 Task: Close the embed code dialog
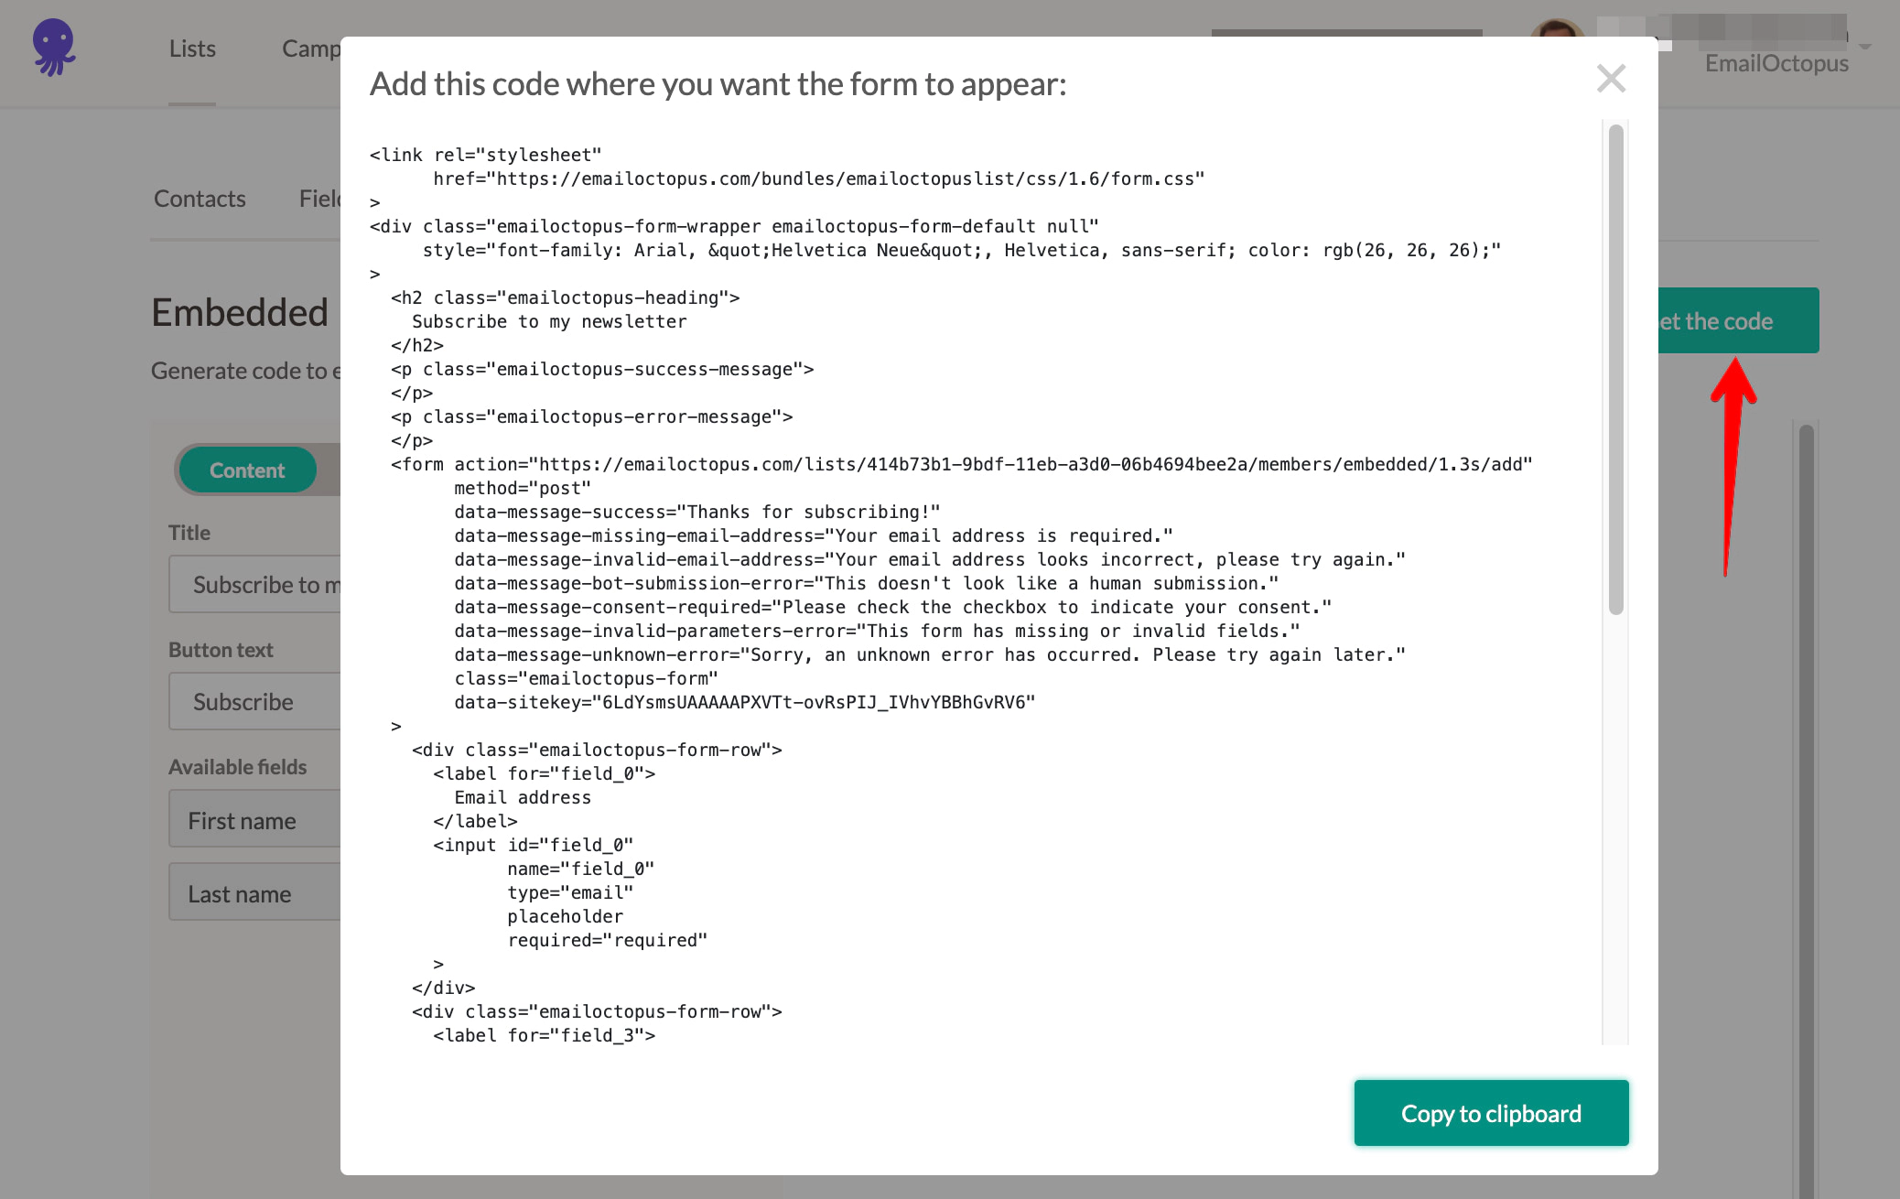click(1611, 79)
